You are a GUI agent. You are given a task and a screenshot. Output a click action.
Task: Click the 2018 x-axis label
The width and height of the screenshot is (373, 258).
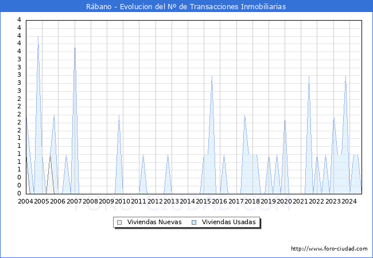pyautogui.click(x=252, y=201)
